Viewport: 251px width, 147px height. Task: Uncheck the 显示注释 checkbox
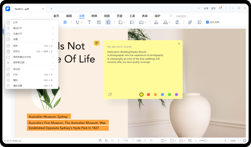pos(207,22)
